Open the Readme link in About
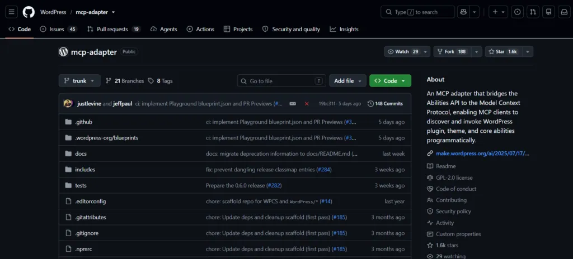 (x=445, y=166)
